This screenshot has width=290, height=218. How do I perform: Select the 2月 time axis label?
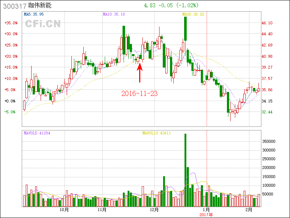click(249, 210)
